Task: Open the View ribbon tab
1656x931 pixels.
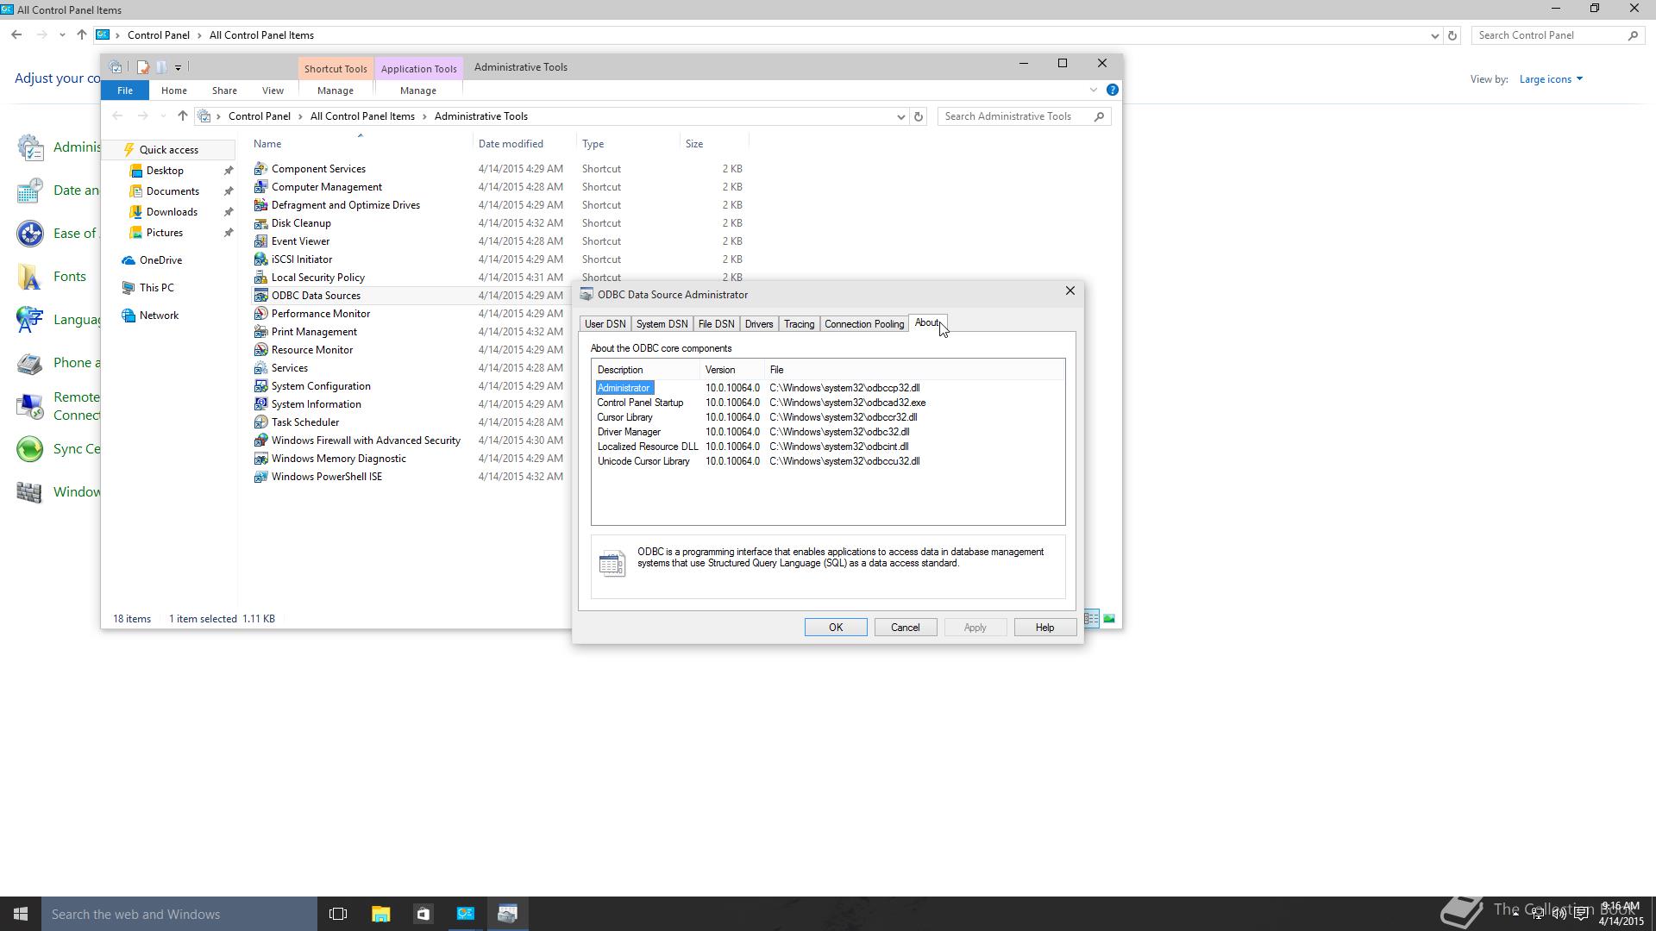Action: (273, 90)
